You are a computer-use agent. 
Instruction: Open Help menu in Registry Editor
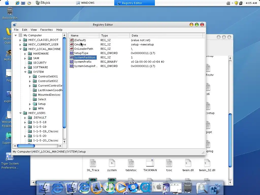tap(59, 30)
